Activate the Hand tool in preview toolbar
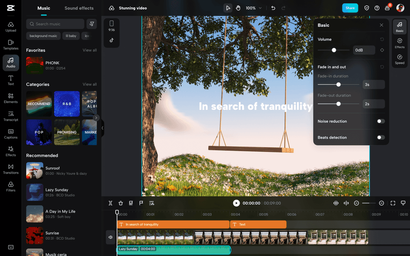 (238, 8)
